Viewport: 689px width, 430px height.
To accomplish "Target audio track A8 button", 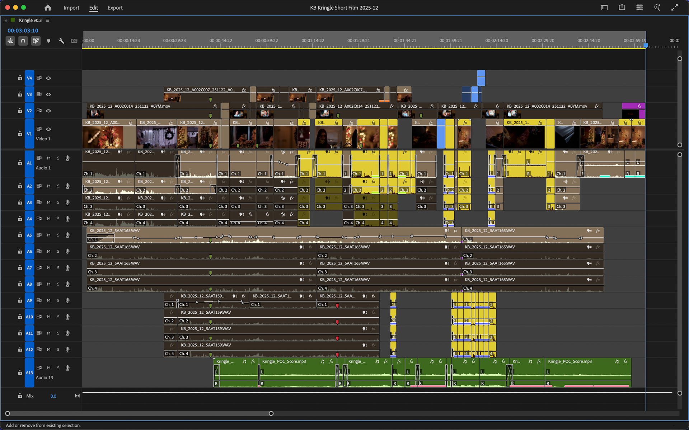I will (29, 284).
